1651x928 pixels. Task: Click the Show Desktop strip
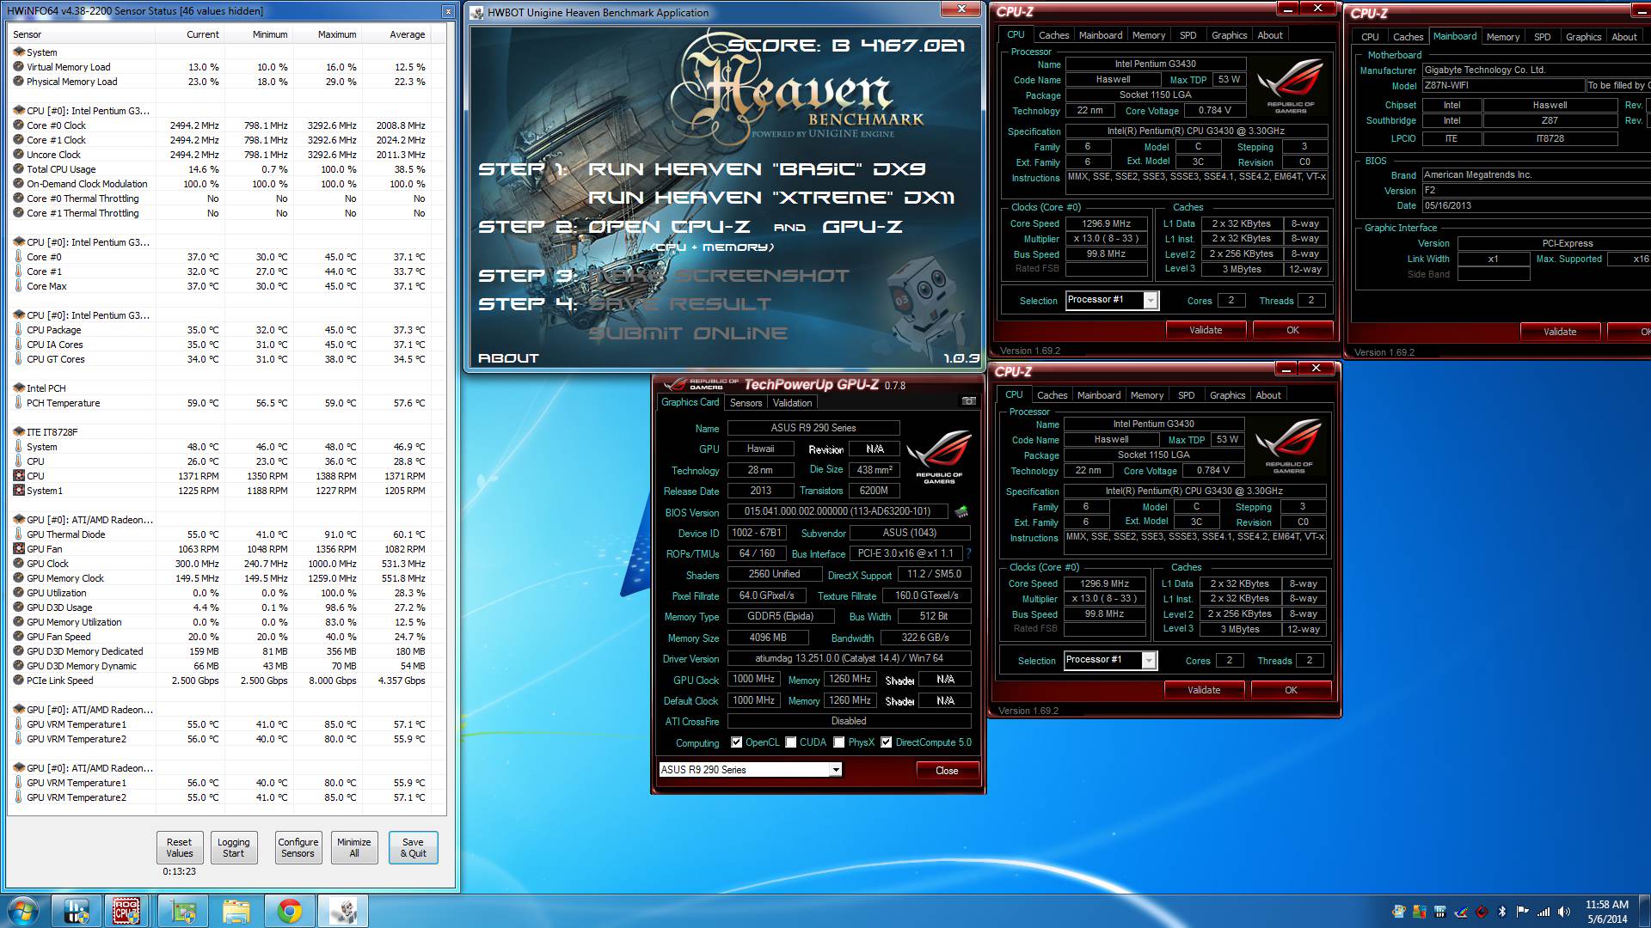pos(1644,912)
